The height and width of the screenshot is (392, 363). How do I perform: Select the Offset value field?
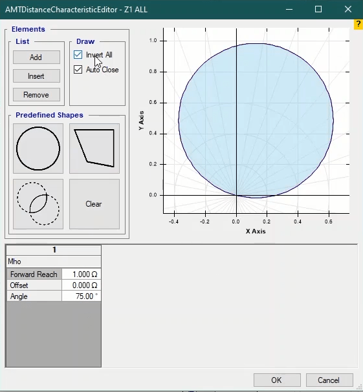coord(82,285)
